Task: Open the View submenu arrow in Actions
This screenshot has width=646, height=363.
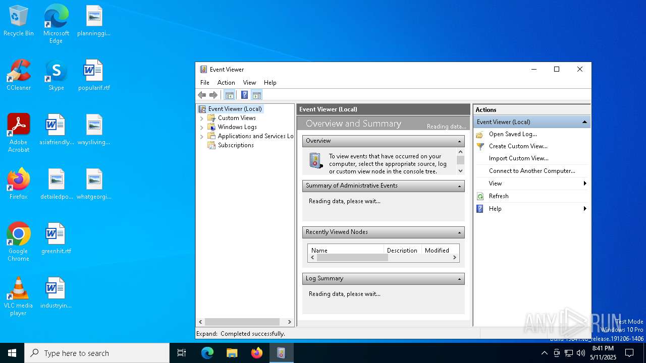Action: [585, 184]
